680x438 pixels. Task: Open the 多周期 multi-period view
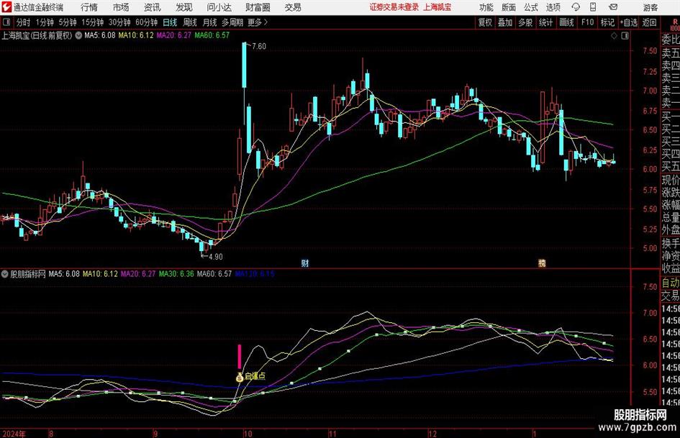point(232,22)
